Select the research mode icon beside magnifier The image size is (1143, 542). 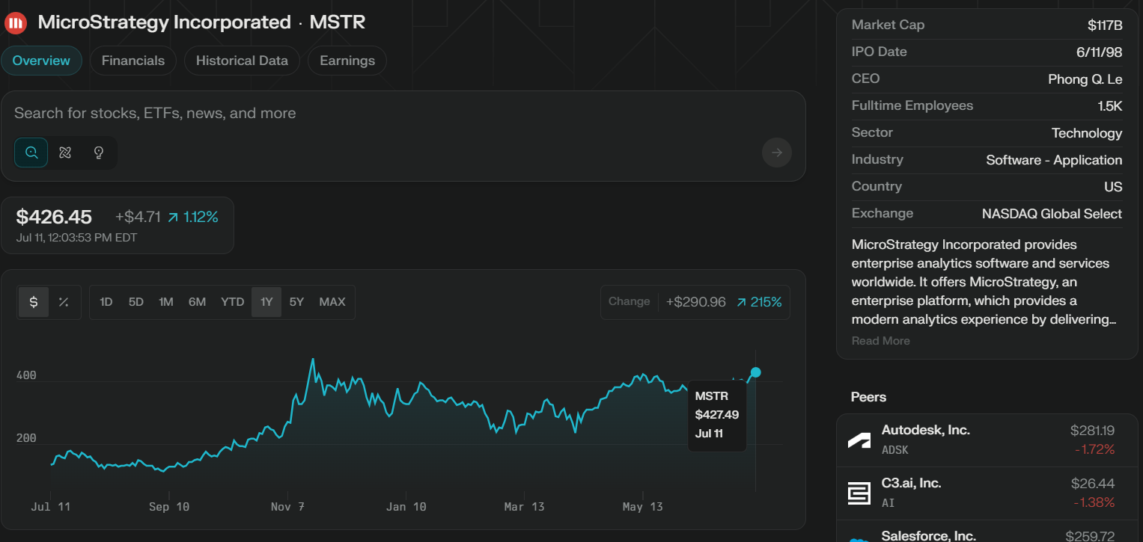(x=65, y=153)
